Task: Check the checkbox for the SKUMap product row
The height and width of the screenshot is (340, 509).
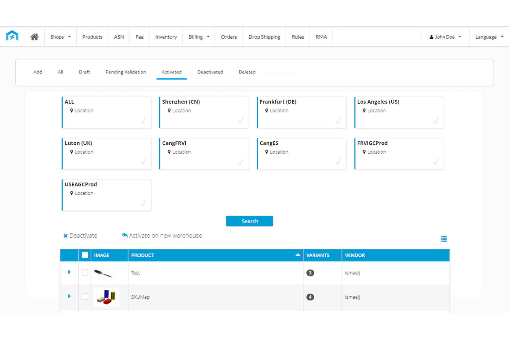Action: coord(85,296)
